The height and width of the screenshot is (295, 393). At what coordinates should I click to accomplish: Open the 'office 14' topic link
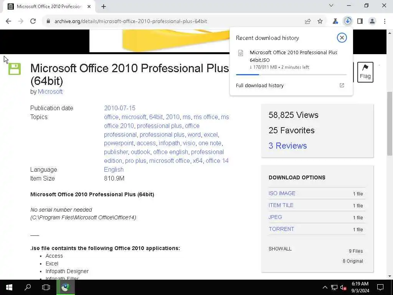pyautogui.click(x=217, y=161)
